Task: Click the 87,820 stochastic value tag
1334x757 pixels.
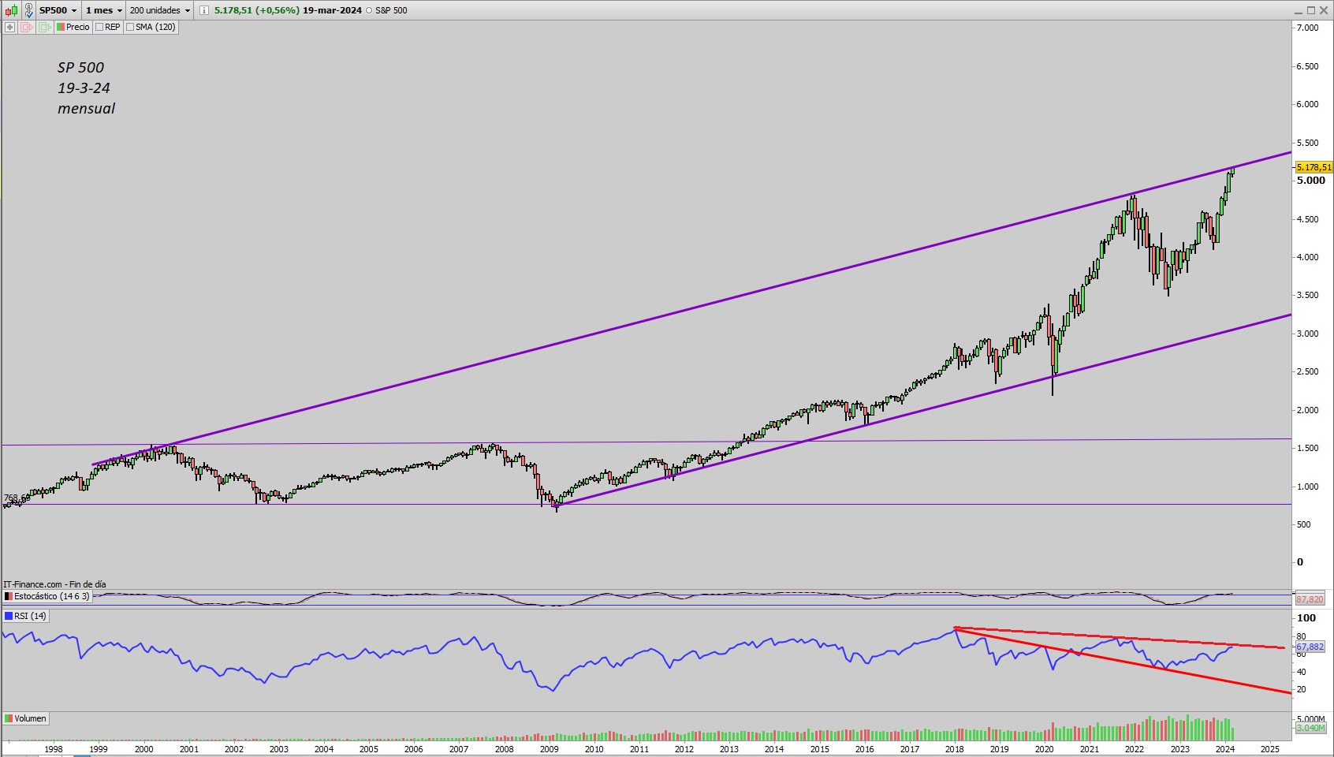Action: point(1310,599)
